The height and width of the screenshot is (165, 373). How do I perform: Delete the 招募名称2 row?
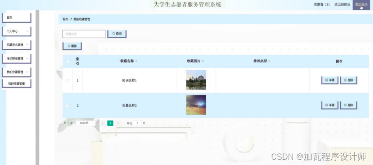(x=348, y=105)
